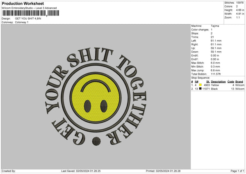Screen dimensions: 246x174
Task: Click the 'Last Saved: 02/05/2024 01.28.25' footer
Action: point(81,171)
